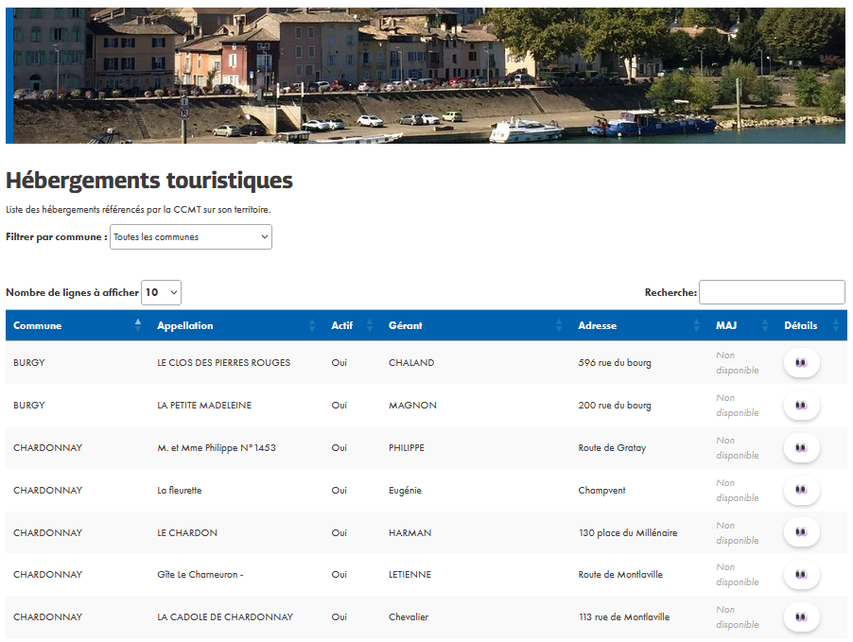Select address Route de Gratay
The image size is (853, 642).
tap(612, 448)
